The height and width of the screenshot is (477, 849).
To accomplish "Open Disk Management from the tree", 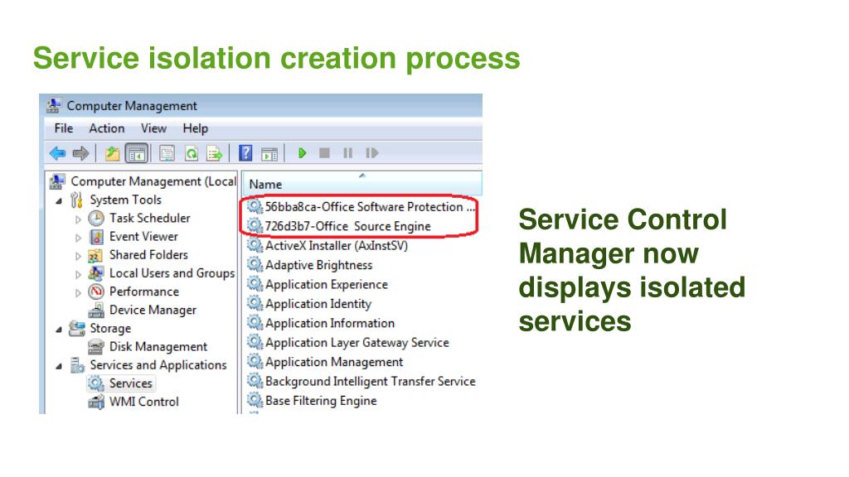I will [x=158, y=347].
